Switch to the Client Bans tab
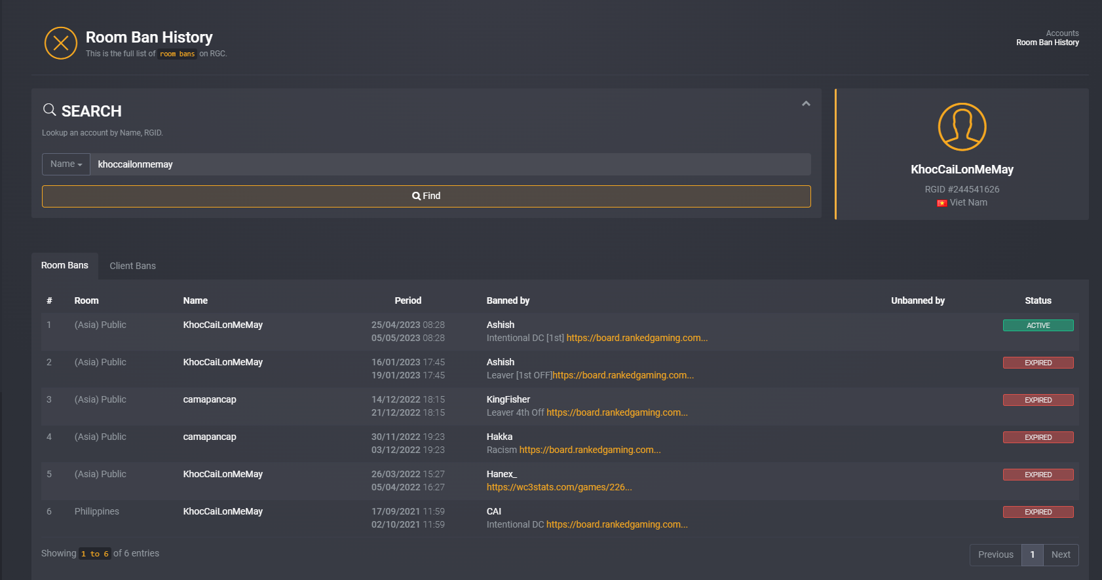The image size is (1102, 580). 133,266
